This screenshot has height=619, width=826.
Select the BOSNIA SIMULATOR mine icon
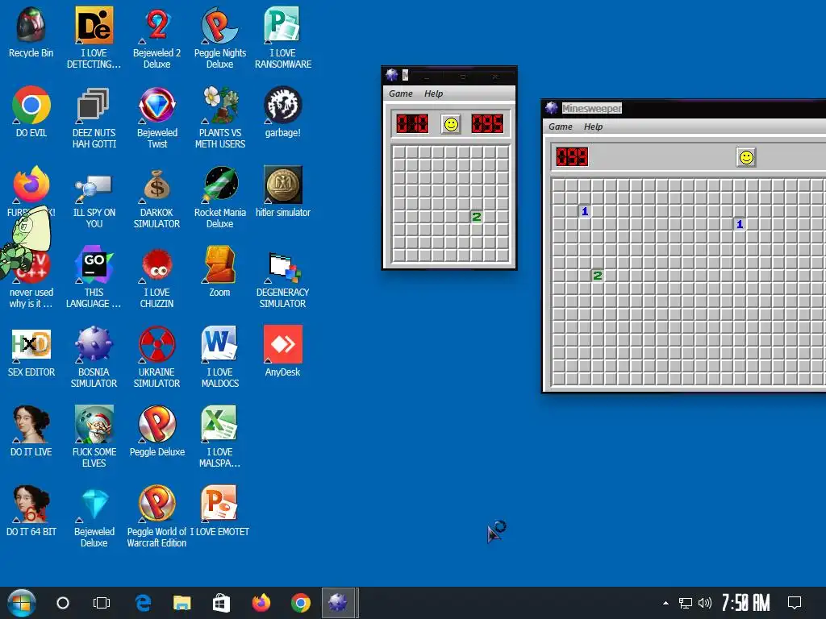point(94,345)
